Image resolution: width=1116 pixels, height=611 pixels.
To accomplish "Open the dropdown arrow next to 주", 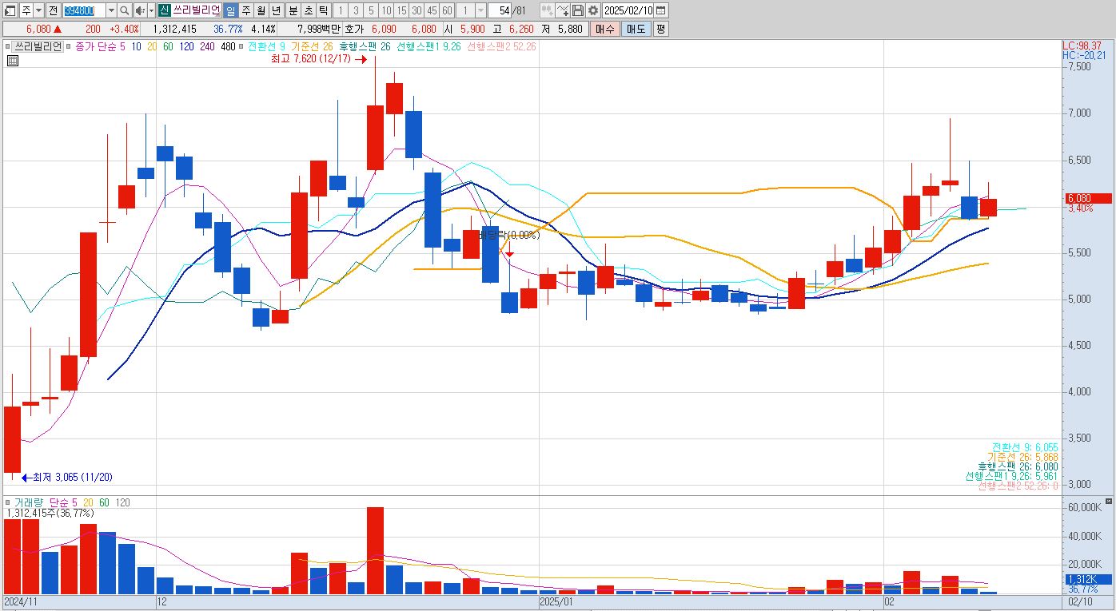I will coord(38,10).
